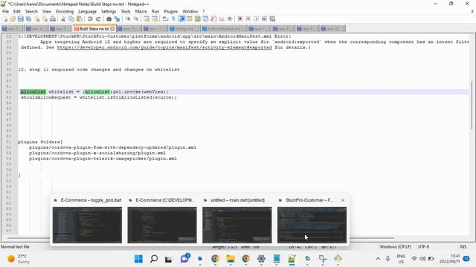Click the Zoom Out toolbar icon
476x267 pixels.
pos(136,19)
